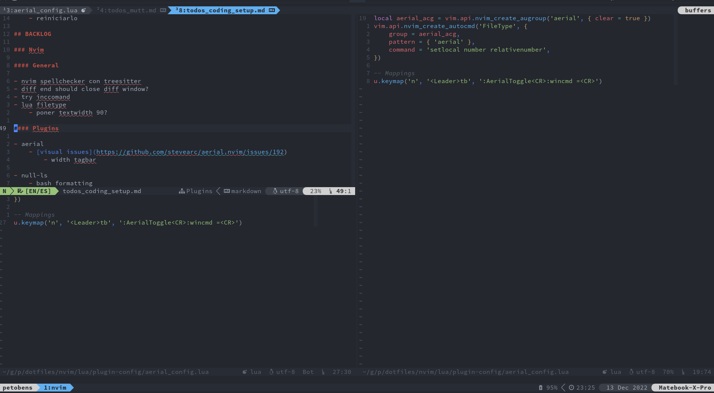Click the Lua icon on the aerial_config.lua tab
Viewport: 714px width, 393px height.
[x=83, y=10]
